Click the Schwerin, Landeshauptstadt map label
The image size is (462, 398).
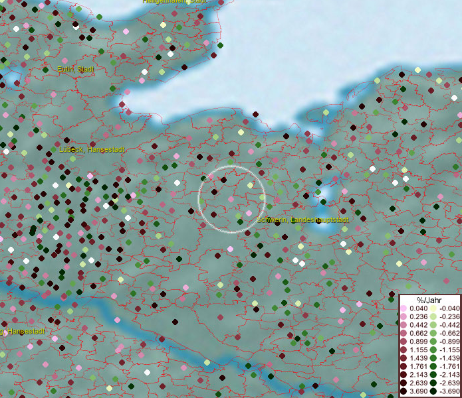(x=302, y=220)
